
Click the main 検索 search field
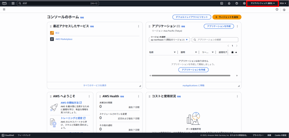58,3
